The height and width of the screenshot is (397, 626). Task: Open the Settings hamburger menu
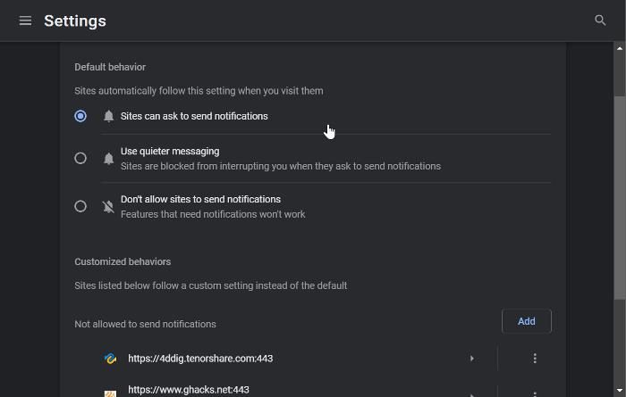click(25, 21)
